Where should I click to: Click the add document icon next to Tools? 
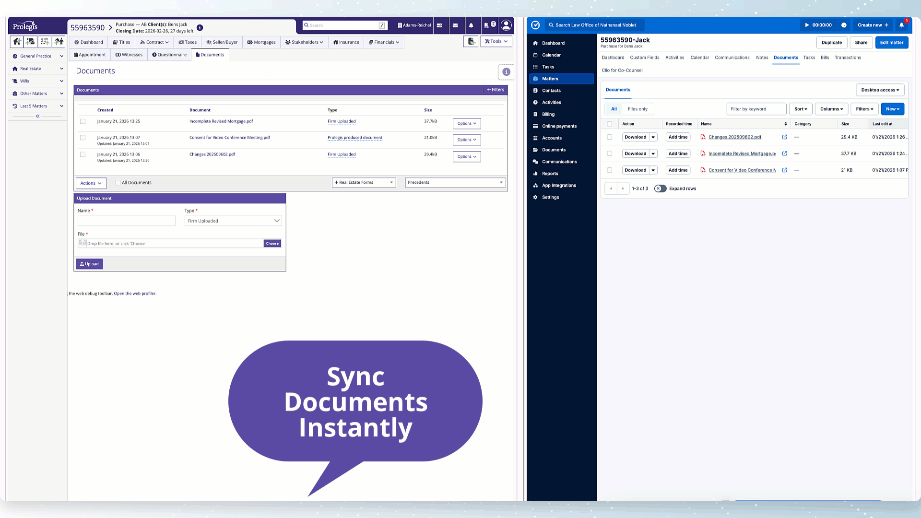(x=471, y=42)
